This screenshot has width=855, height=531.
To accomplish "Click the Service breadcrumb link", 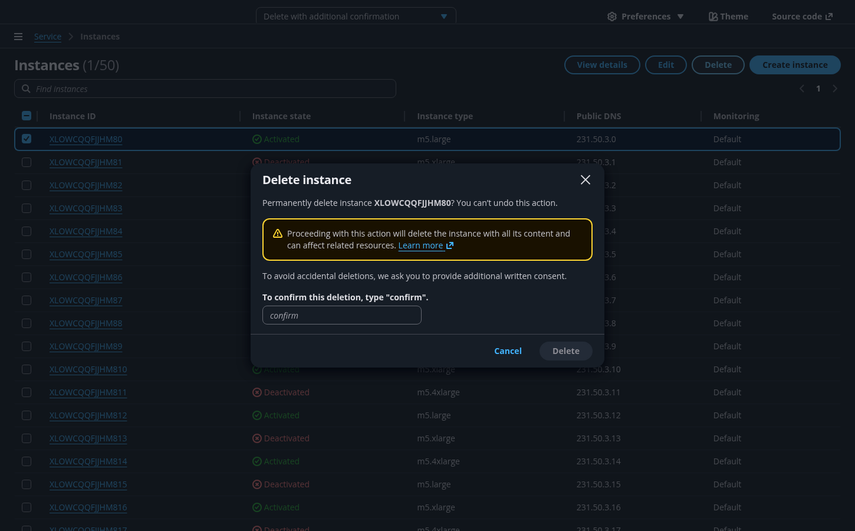I will coord(48,37).
